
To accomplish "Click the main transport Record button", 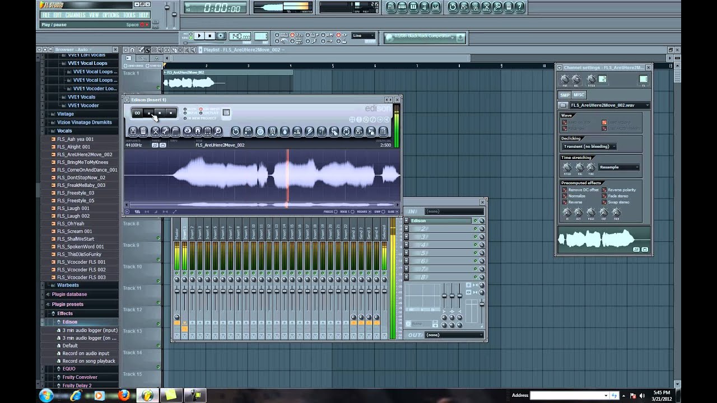I will [x=221, y=36].
